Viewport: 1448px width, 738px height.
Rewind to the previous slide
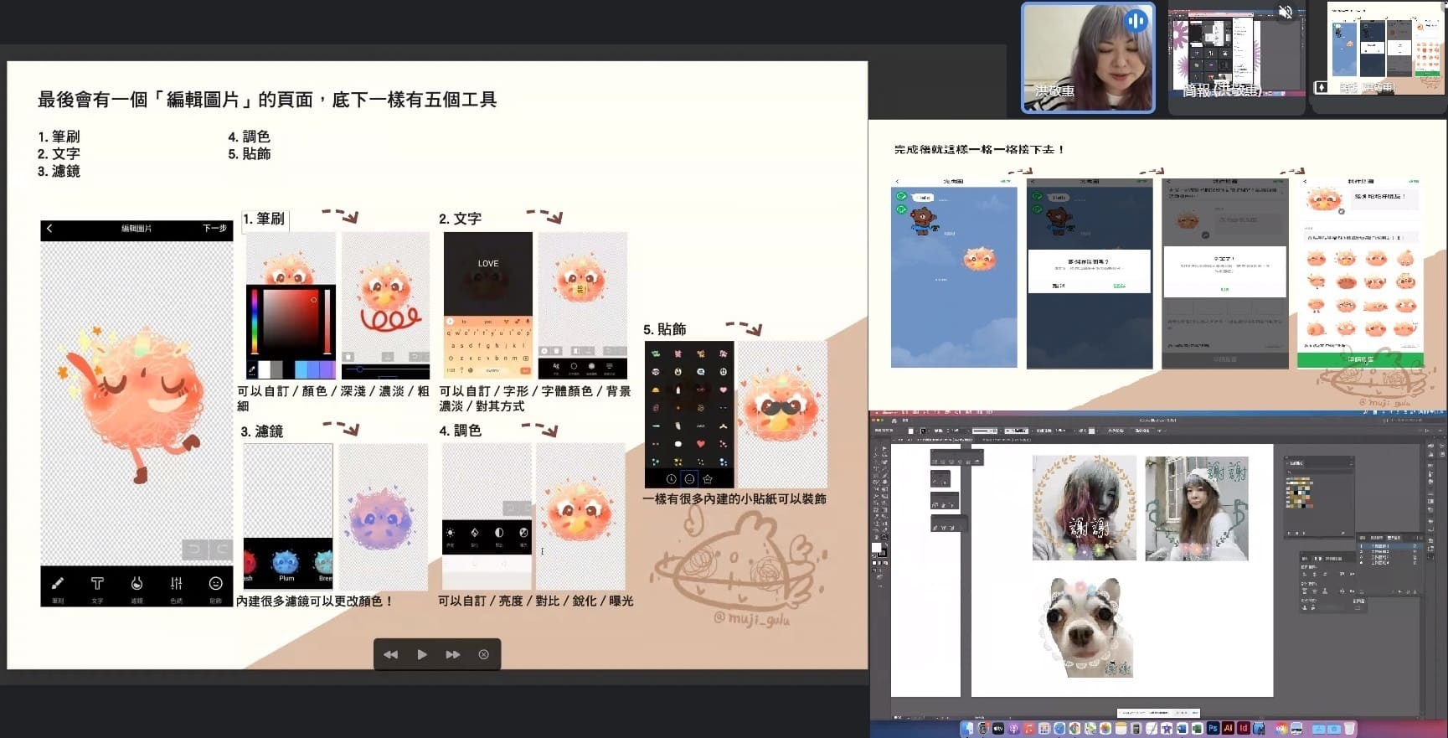click(390, 655)
